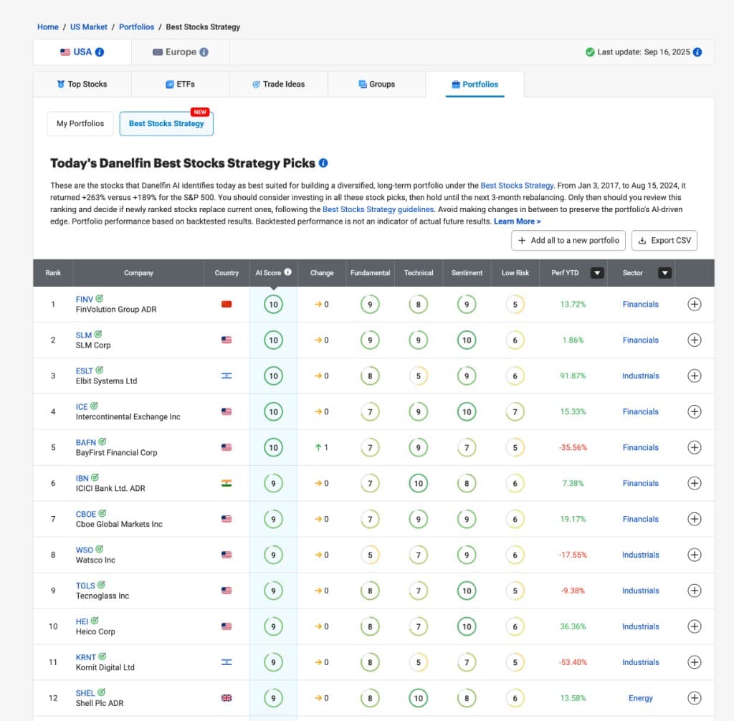Click plus icon for Shell Plc ADR
The image size is (734, 721).
click(x=694, y=698)
